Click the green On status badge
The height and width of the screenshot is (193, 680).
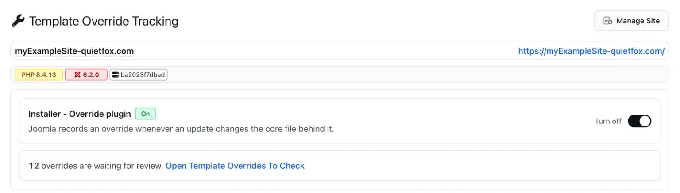[x=145, y=114]
